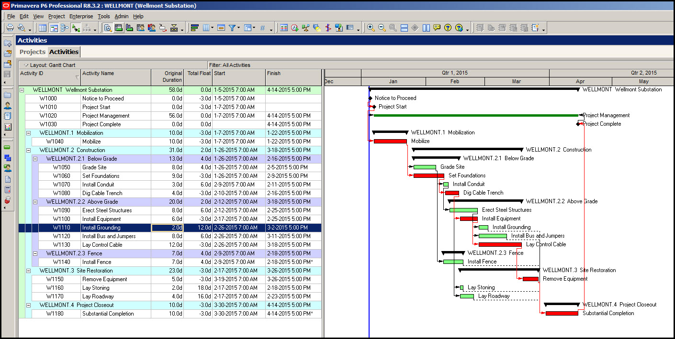Open the Tracking chart icon in the sidebar
Viewport: 675px width, 339px height.
(x=8, y=127)
